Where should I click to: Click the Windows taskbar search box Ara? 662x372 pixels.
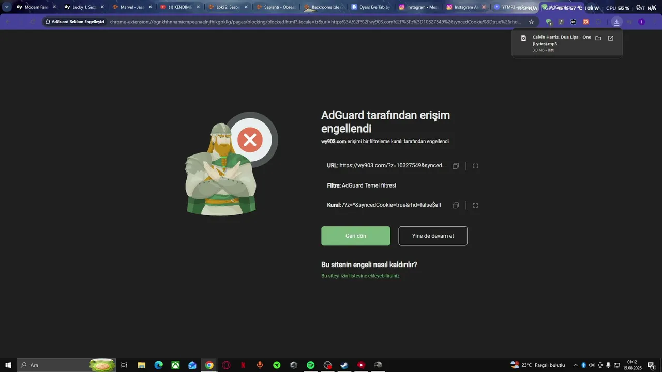click(66, 365)
